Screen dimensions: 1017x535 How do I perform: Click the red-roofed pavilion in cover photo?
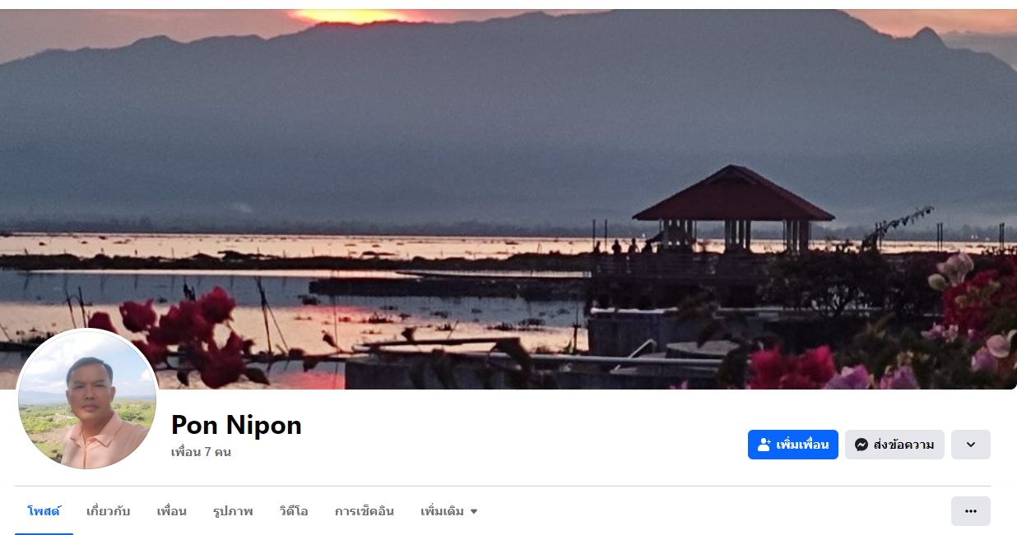pos(733,207)
